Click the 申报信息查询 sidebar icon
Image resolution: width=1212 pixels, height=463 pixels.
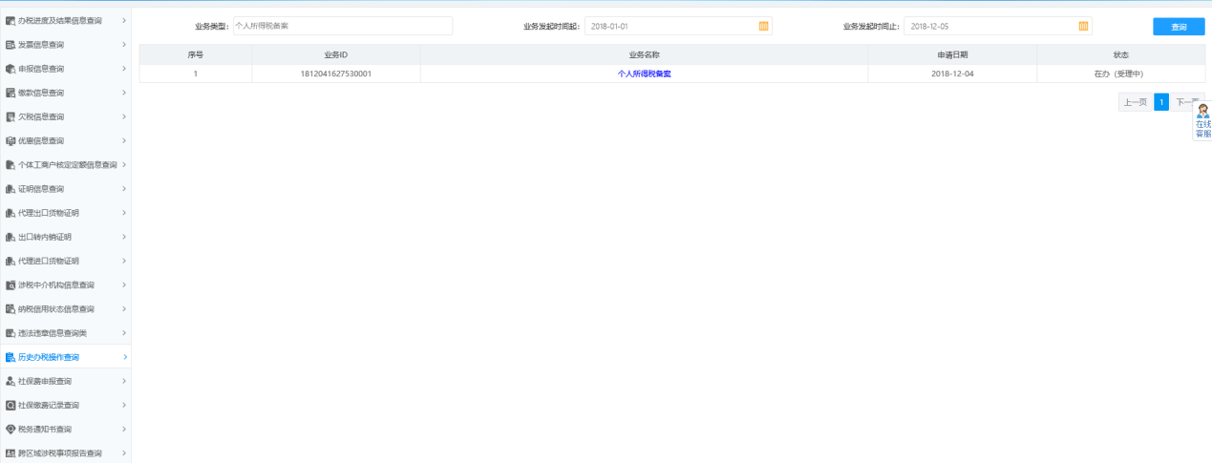[x=11, y=69]
